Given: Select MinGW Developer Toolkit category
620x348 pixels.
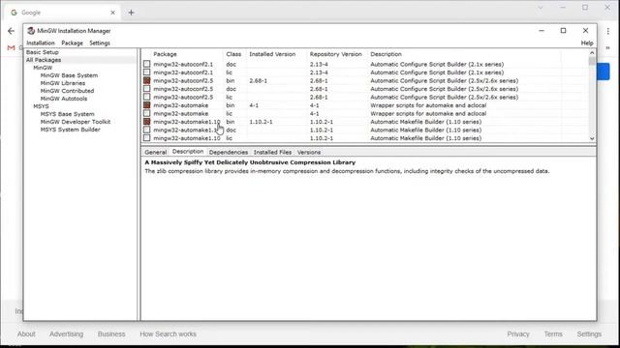Looking at the screenshot, I should 76,122.
